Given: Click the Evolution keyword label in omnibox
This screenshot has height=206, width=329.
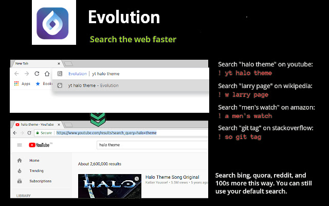Looking at the screenshot, I should click(78, 74).
